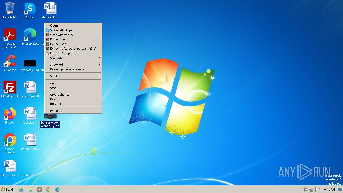Launch Windows Media Player from taskbar
The image size is (343, 193).
pyautogui.click(x=39, y=190)
